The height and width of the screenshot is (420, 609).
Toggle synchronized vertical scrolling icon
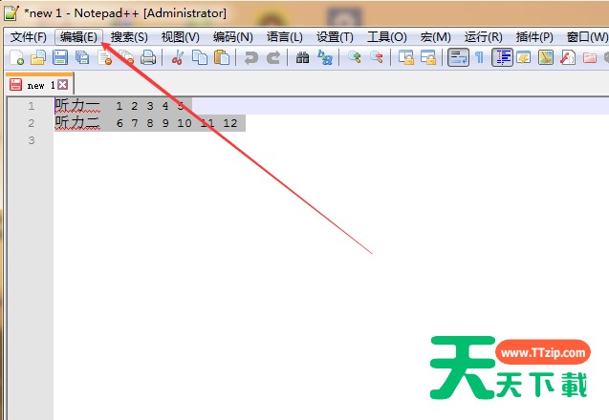click(406, 58)
